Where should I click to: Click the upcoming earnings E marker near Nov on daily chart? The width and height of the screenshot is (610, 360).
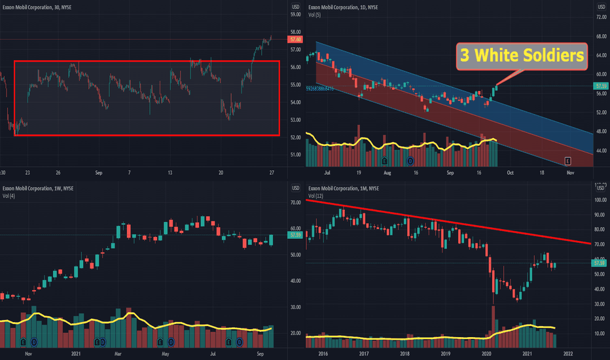pos(567,161)
